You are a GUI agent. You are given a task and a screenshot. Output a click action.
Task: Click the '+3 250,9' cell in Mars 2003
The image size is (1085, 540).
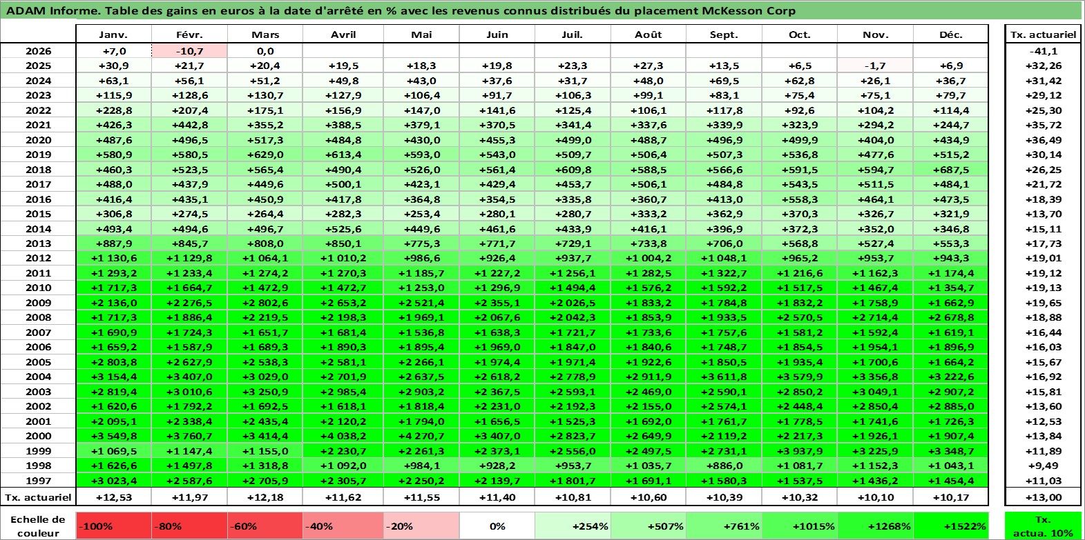tap(265, 392)
